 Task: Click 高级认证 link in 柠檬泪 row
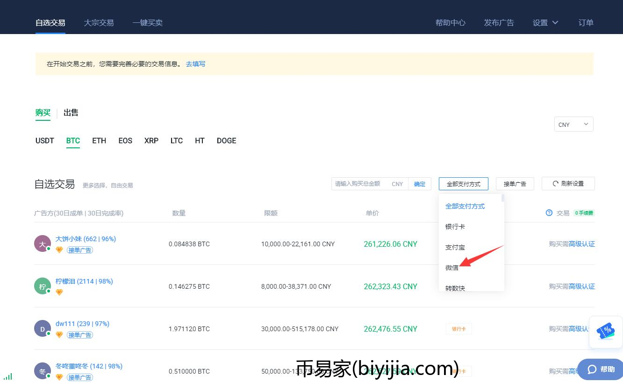[x=582, y=286]
